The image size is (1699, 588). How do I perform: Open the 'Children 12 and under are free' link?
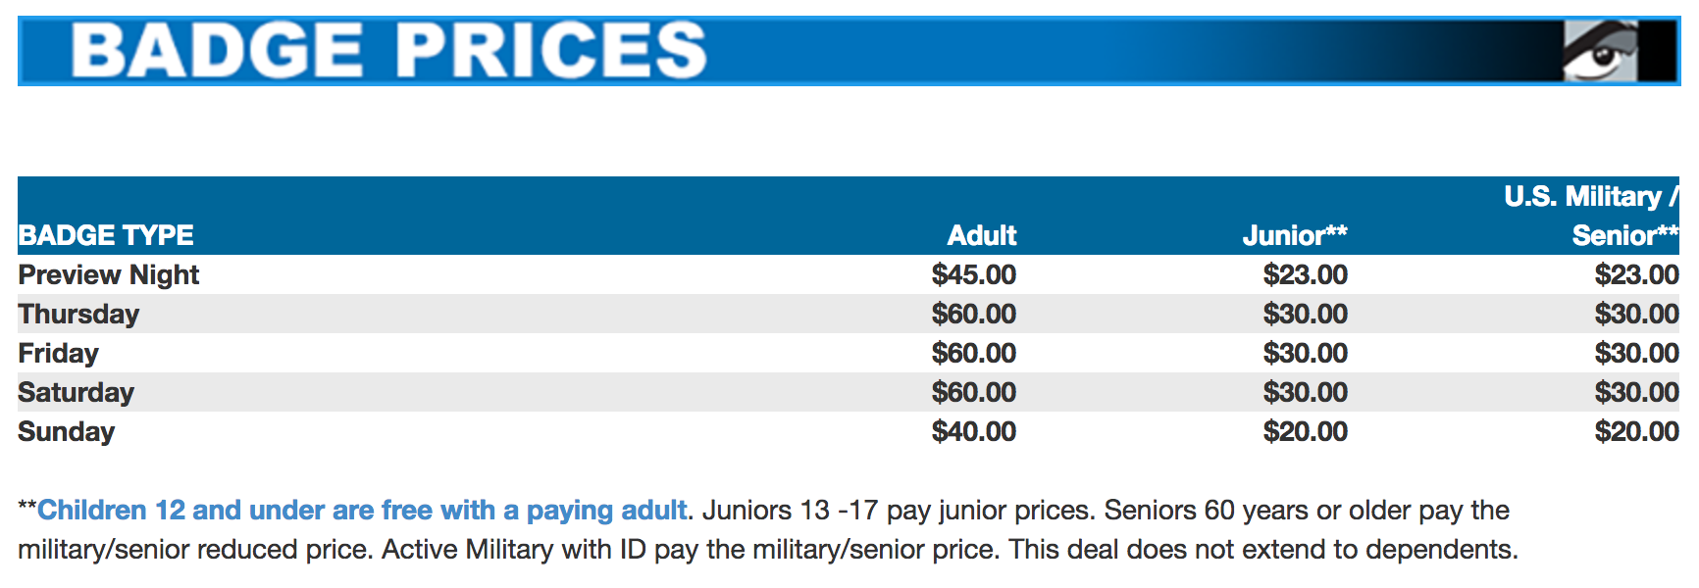click(362, 510)
